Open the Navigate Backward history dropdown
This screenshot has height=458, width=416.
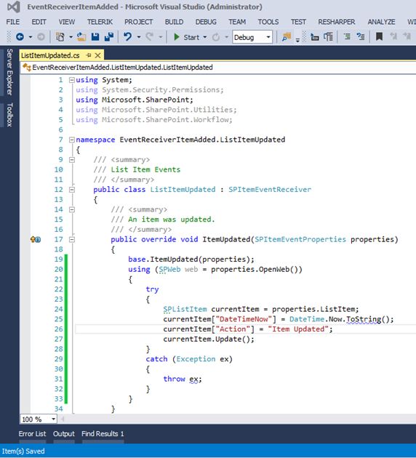click(x=31, y=37)
